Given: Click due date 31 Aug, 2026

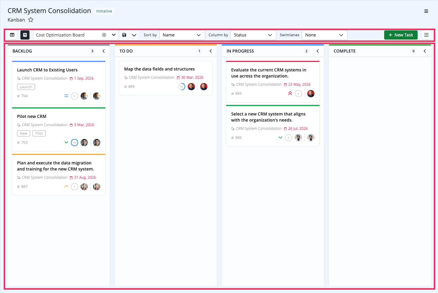Looking at the screenshot, I should coord(83,178).
